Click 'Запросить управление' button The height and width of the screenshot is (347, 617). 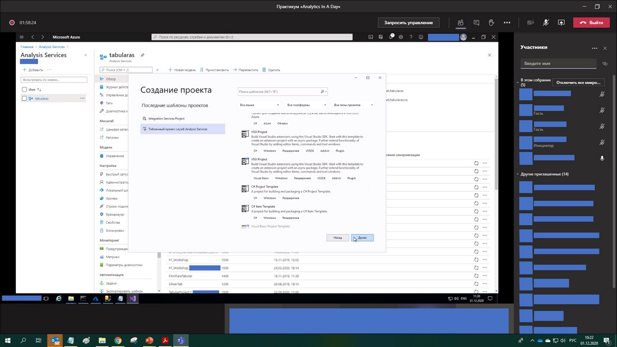408,23
